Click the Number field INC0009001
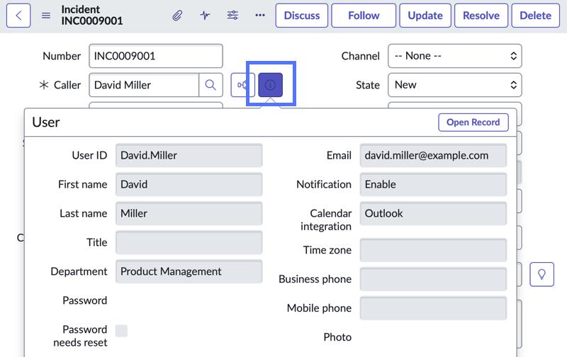Image resolution: width=567 pixels, height=357 pixels. pos(156,56)
